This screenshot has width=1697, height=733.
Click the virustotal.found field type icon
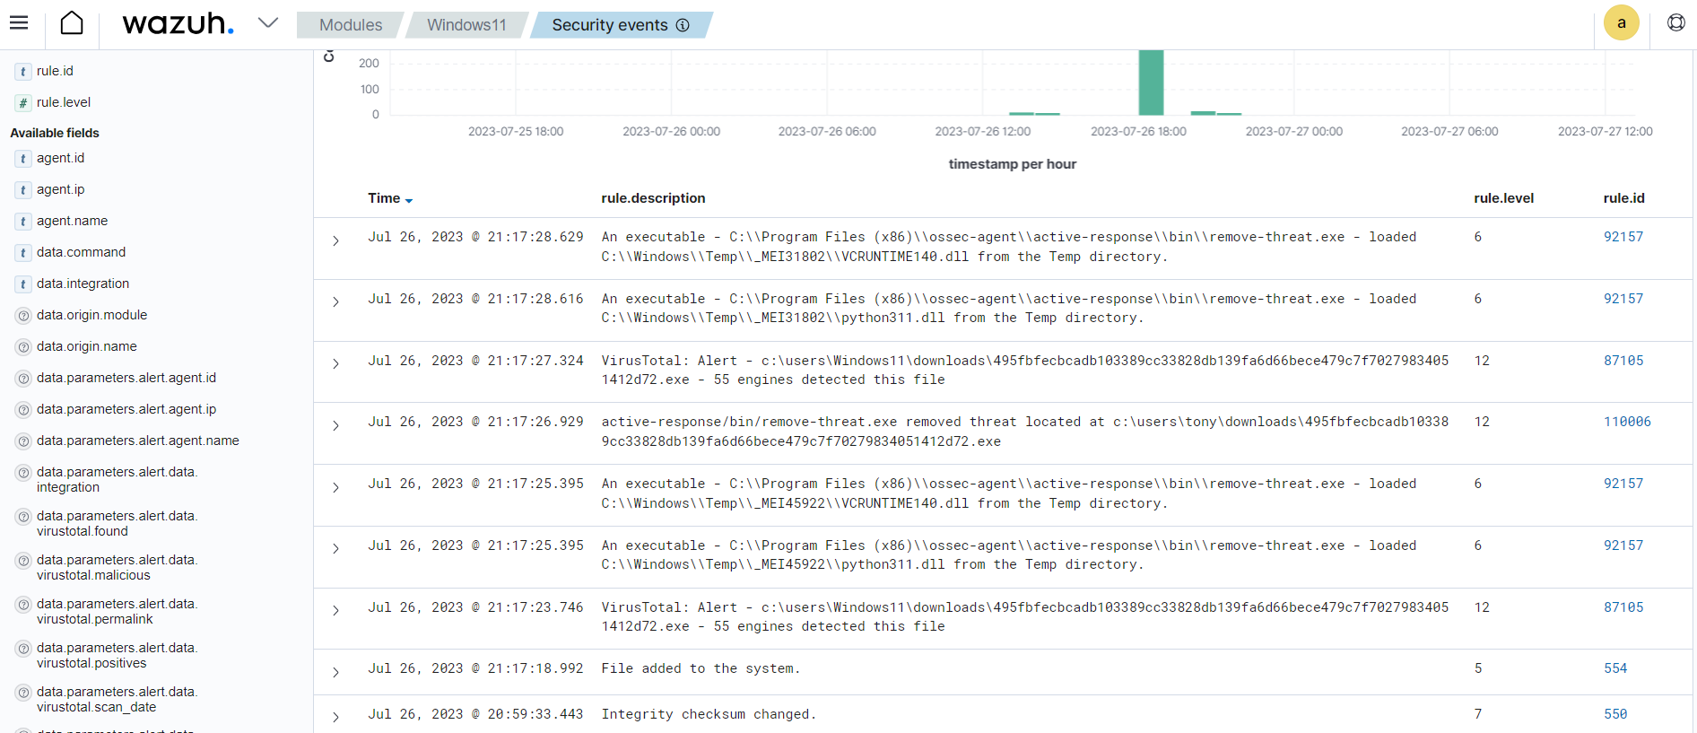(23, 517)
